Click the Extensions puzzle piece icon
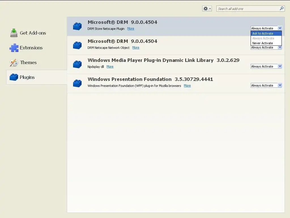This screenshot has width=290, height=218. pos(14,48)
